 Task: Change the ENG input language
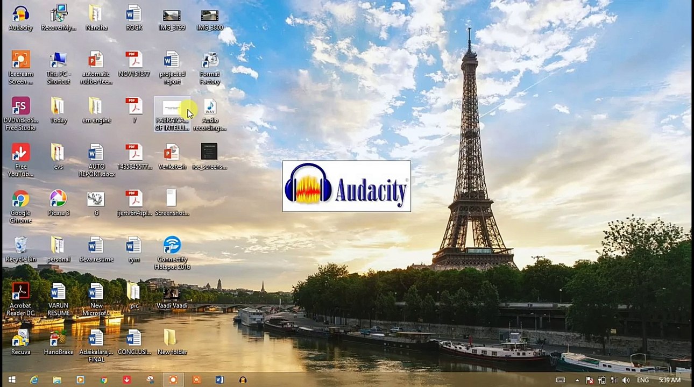tap(643, 380)
